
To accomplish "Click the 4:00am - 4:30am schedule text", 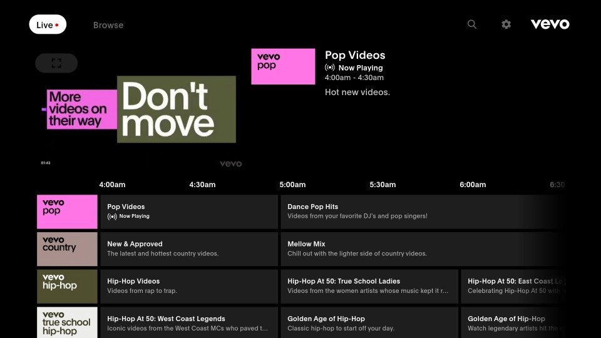I will pos(354,78).
